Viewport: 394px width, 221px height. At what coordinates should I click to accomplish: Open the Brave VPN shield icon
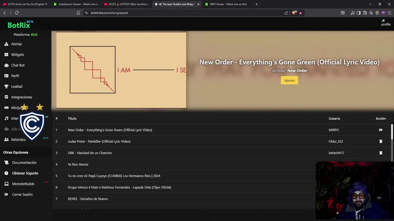click(377, 13)
